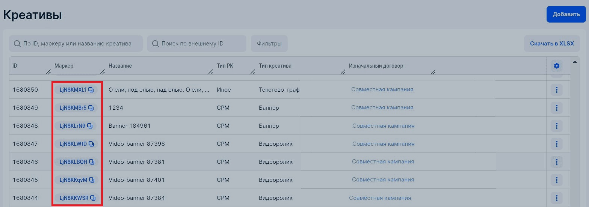The image size is (589, 207).
Task: Click the table scroll-up arrow
Action: [575, 62]
